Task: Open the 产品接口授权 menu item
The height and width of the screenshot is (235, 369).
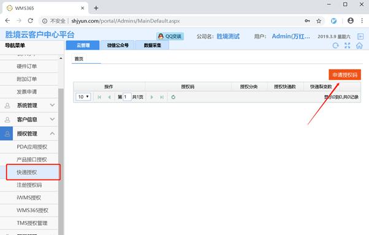Action: 29,160
